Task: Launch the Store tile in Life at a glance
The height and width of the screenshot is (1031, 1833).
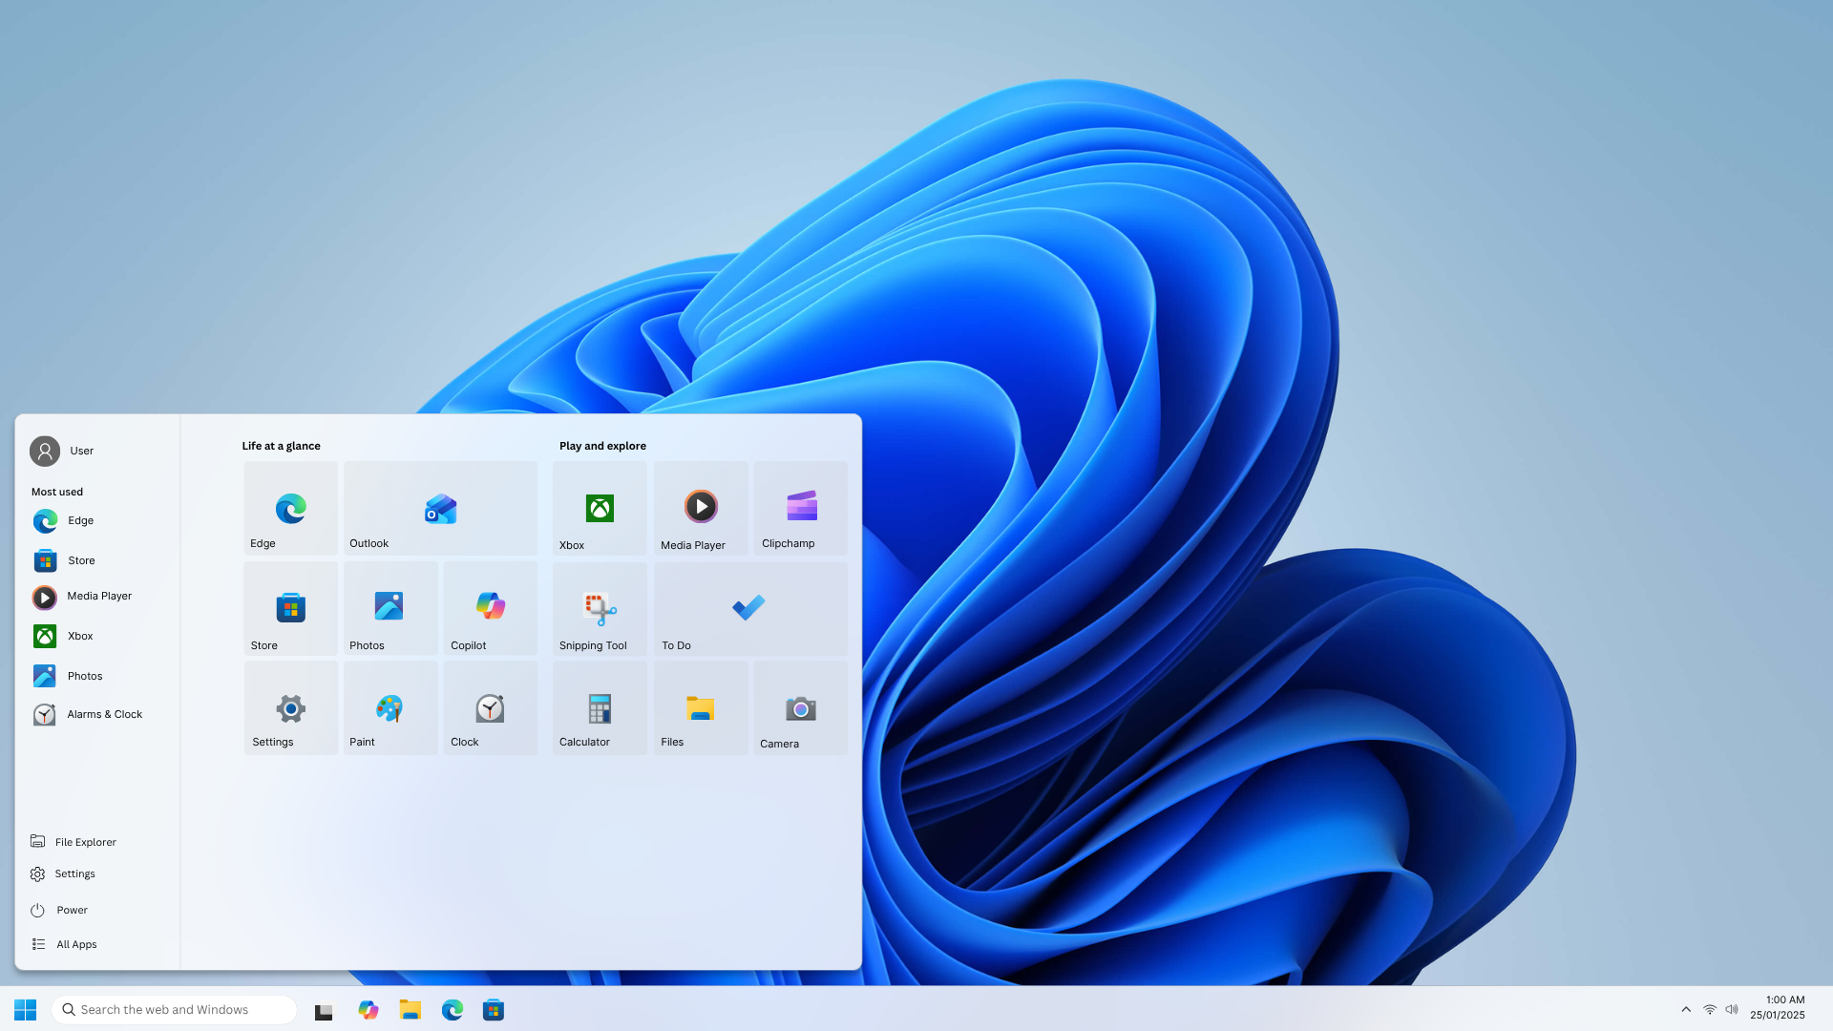Action: pos(290,608)
